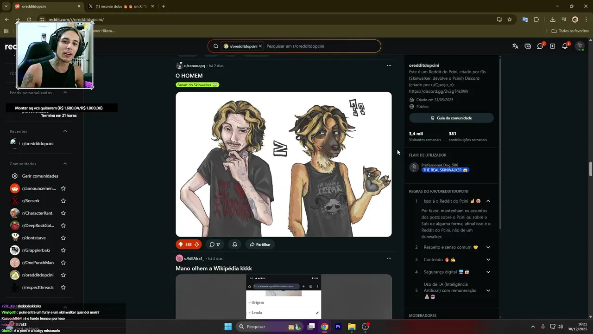This screenshot has height=334, width=593.
Task: Click the page scrollbar thumb
Action: coord(591,169)
